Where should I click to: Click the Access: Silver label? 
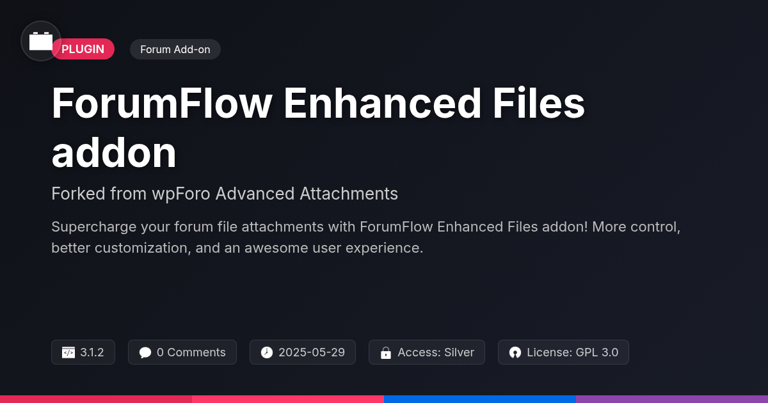click(x=436, y=352)
